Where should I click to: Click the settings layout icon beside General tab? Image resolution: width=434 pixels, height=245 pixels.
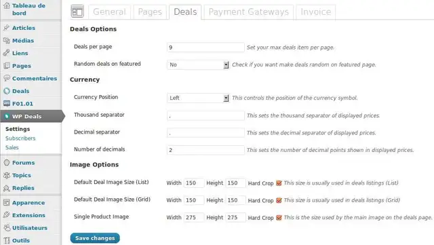[77, 12]
